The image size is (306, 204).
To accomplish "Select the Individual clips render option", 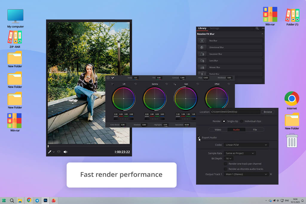I will [x=241, y=121].
